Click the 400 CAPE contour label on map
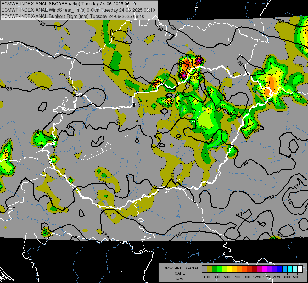Viewport: 308px width, 283px height. 204,128
